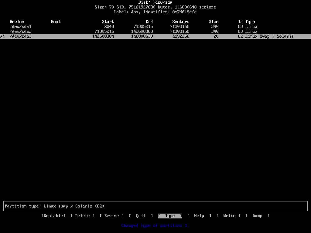Click the Device column header
Viewport: 311px width, 233px height.
pyautogui.click(x=17, y=22)
